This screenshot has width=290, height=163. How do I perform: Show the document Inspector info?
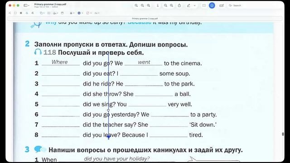158,5
